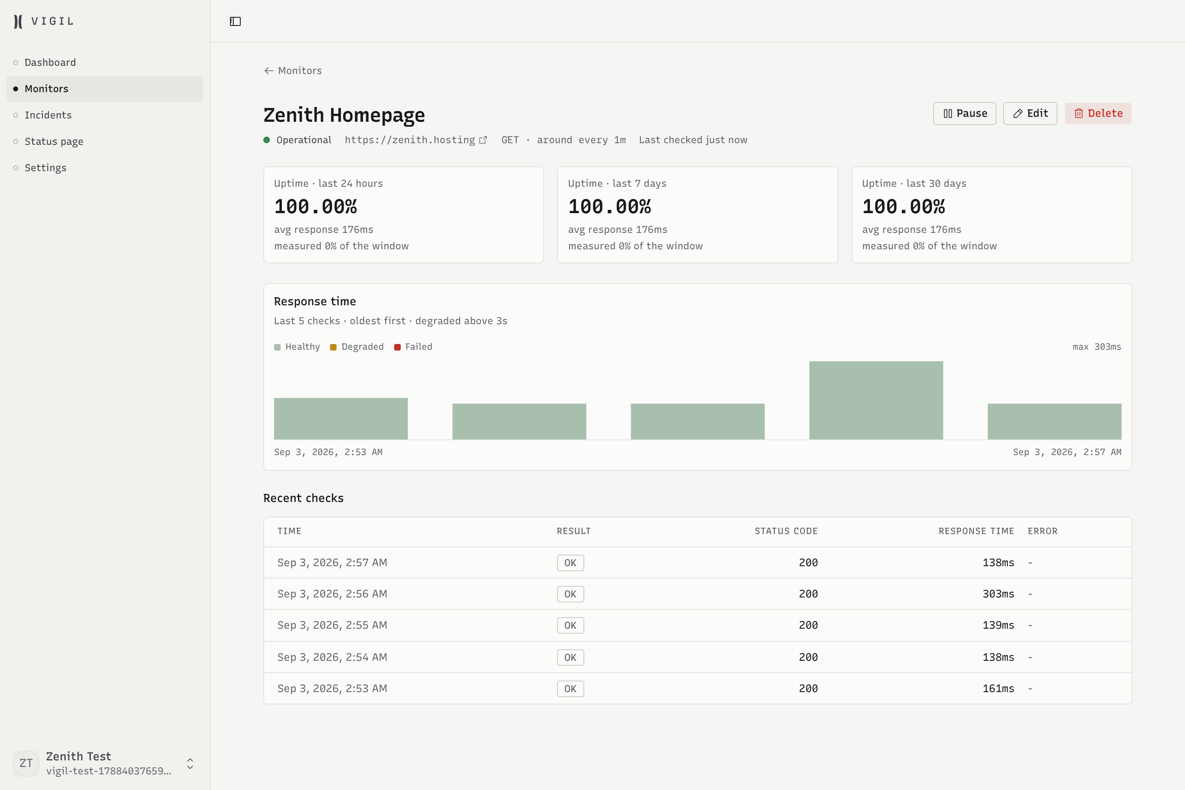Viewport: 1185px width, 790px height.
Task: Click the OK badge in the 2:53 AM row
Action: (570, 689)
